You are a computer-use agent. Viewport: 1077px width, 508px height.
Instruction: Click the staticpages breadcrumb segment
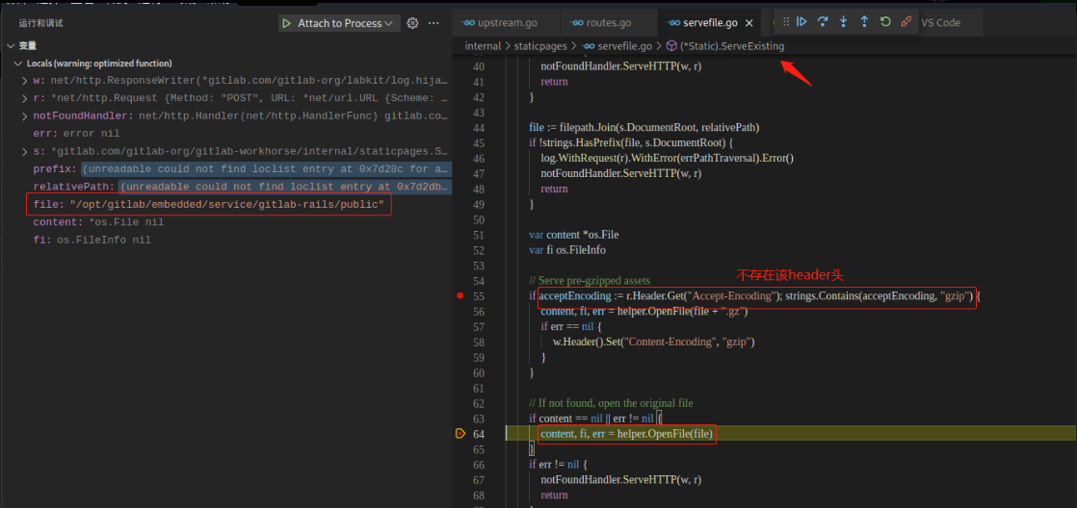coord(539,46)
